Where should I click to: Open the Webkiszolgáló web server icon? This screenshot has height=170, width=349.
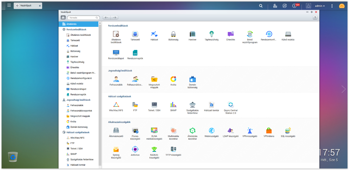pos(211,131)
